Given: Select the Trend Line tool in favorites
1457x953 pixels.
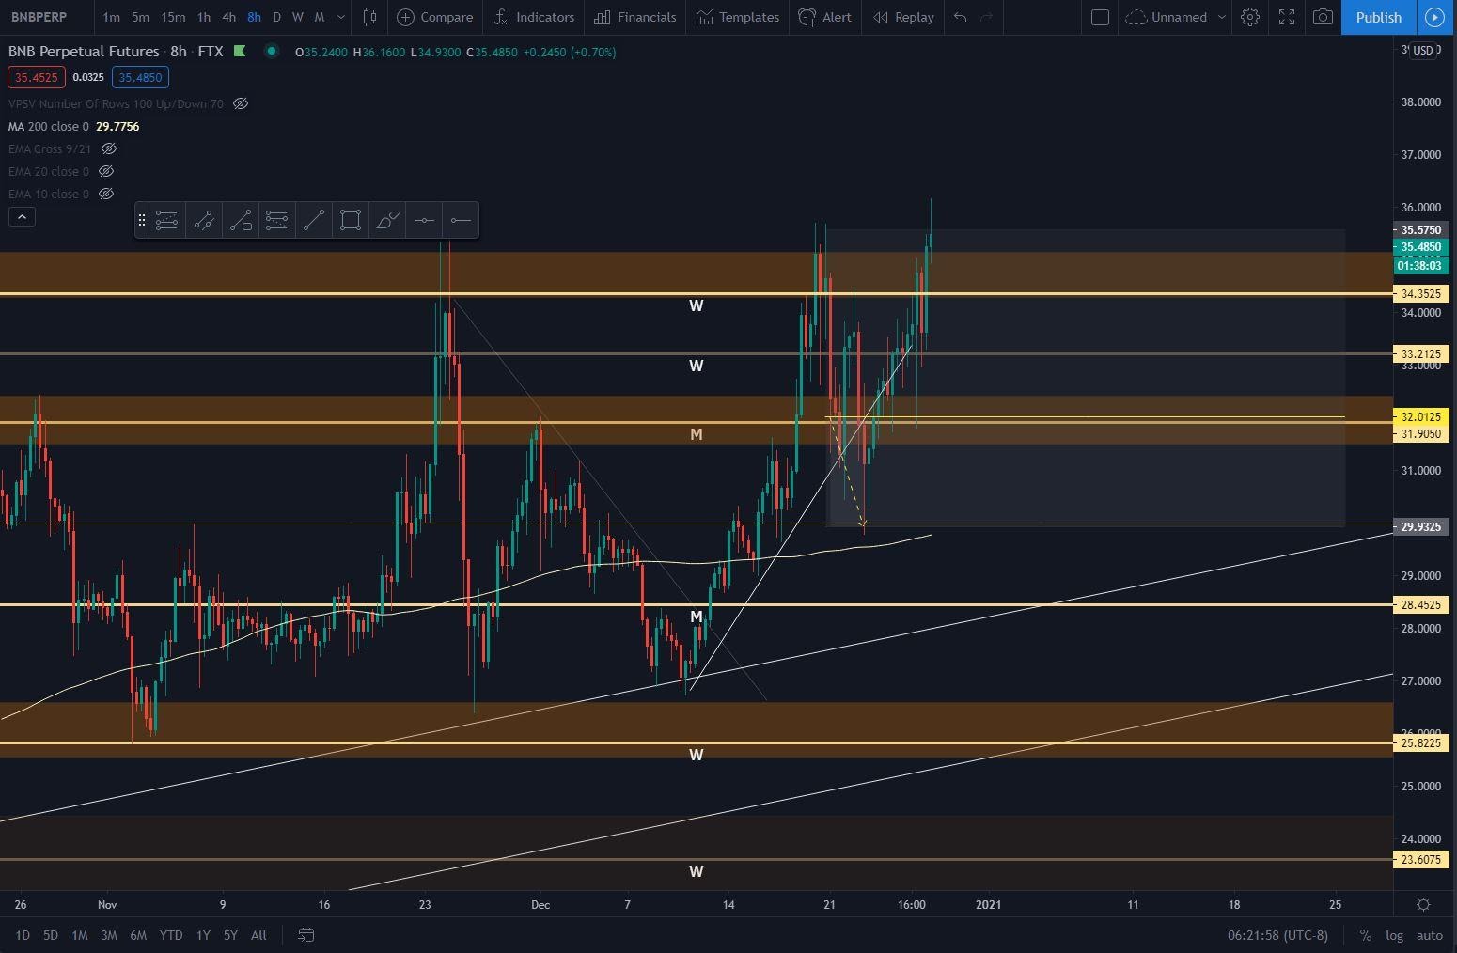Looking at the screenshot, I should [x=314, y=220].
